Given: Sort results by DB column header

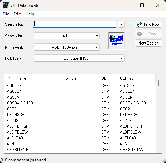Looking at the screenshot, I should [x=108, y=78].
